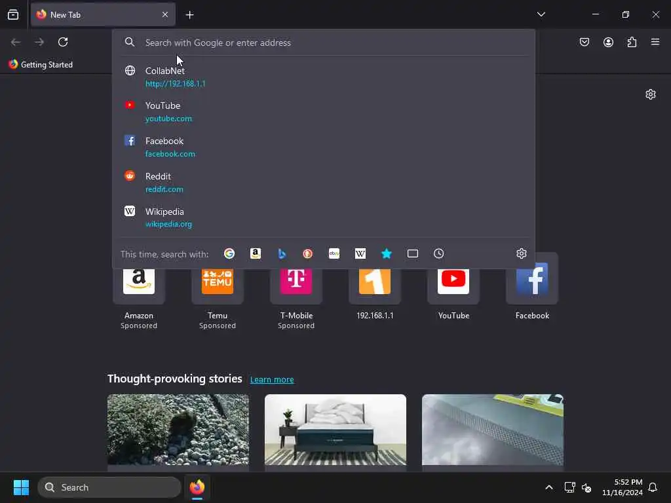Search this time with Bing icon

pos(282,253)
